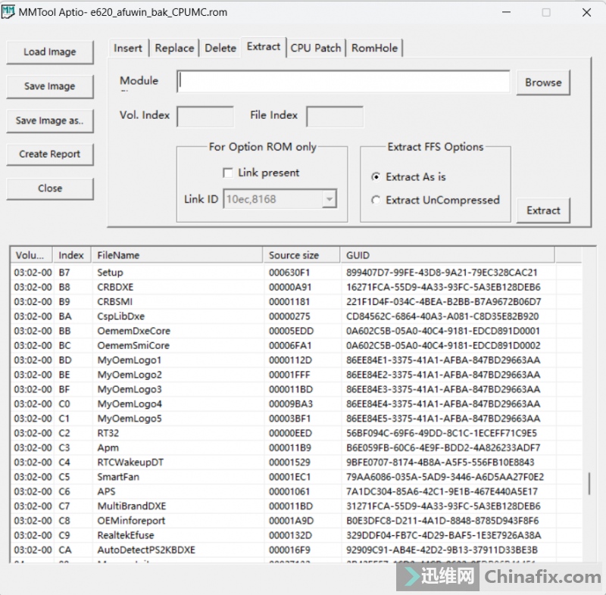Screen dimensions: 606x595
Task: Click the Vol. Index input field
Action: (x=205, y=117)
